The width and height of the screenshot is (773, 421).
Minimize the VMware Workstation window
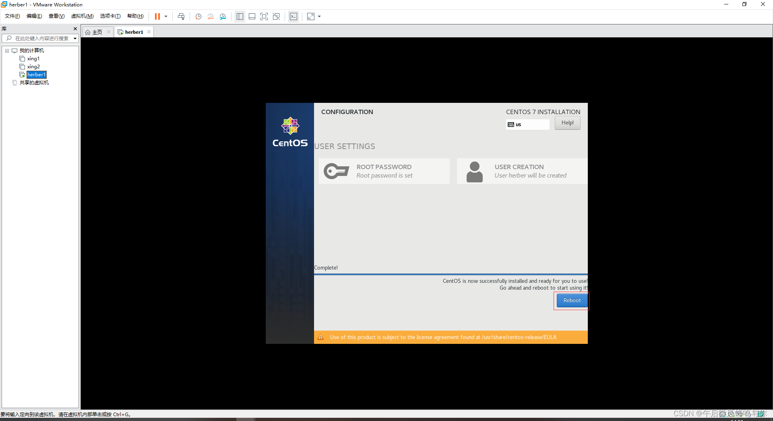click(726, 4)
